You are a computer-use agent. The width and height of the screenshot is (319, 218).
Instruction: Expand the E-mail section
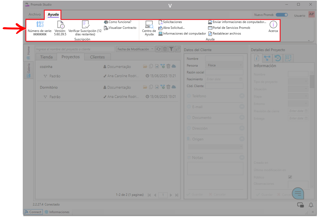(242, 107)
